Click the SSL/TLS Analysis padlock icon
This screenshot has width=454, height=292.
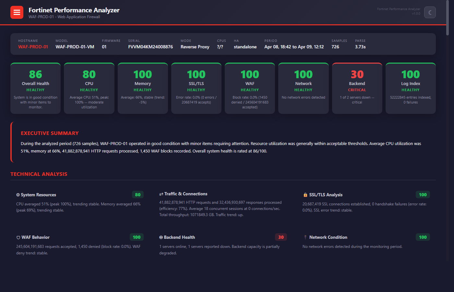point(305,195)
